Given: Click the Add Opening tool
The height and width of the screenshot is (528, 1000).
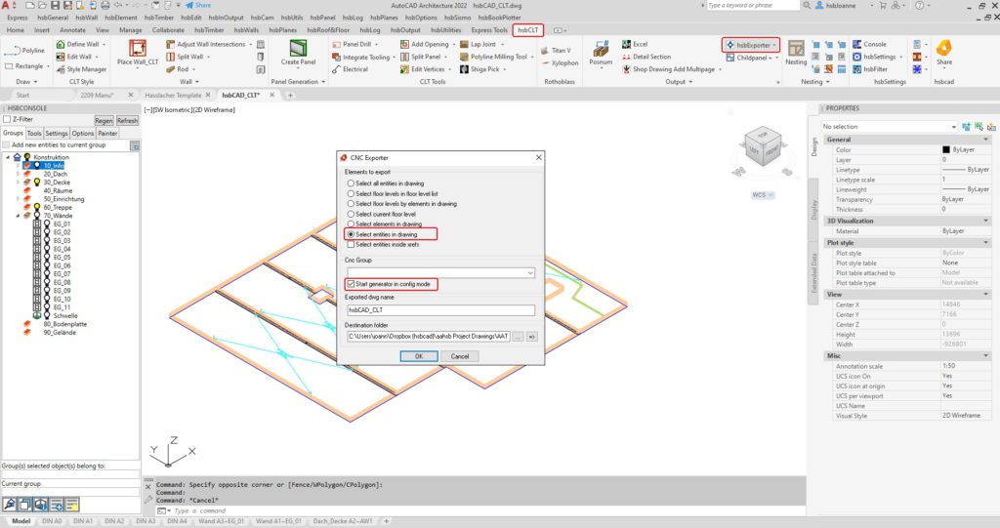Looking at the screenshot, I should [425, 44].
